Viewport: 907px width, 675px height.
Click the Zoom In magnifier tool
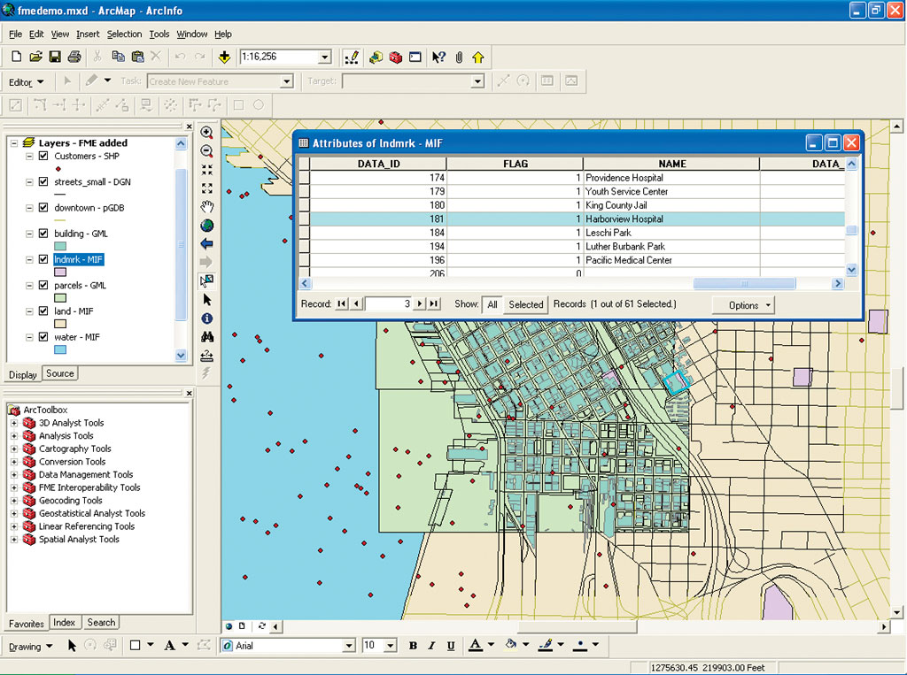click(x=207, y=133)
